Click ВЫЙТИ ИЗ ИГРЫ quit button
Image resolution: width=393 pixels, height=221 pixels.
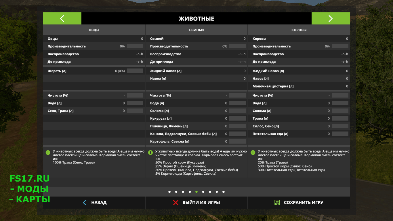pos(197,203)
